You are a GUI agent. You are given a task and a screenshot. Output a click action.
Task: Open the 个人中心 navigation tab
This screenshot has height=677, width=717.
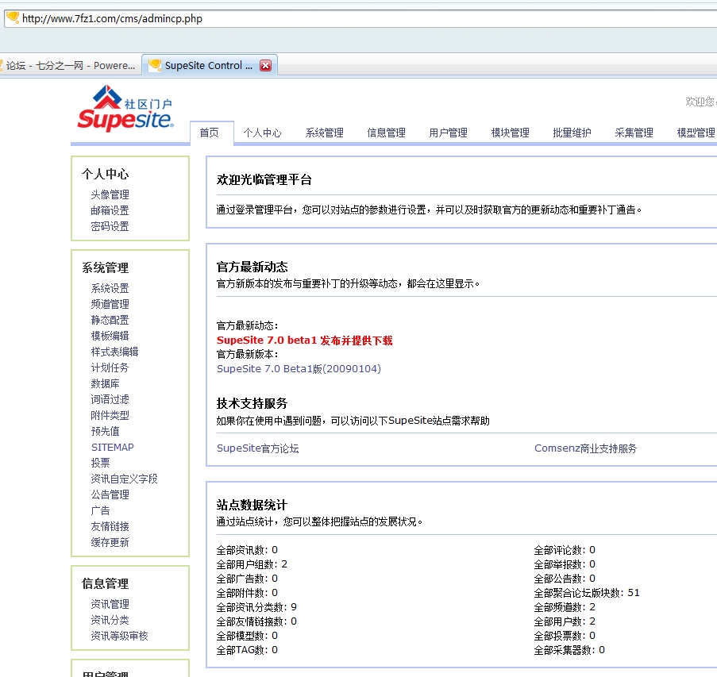pos(263,133)
